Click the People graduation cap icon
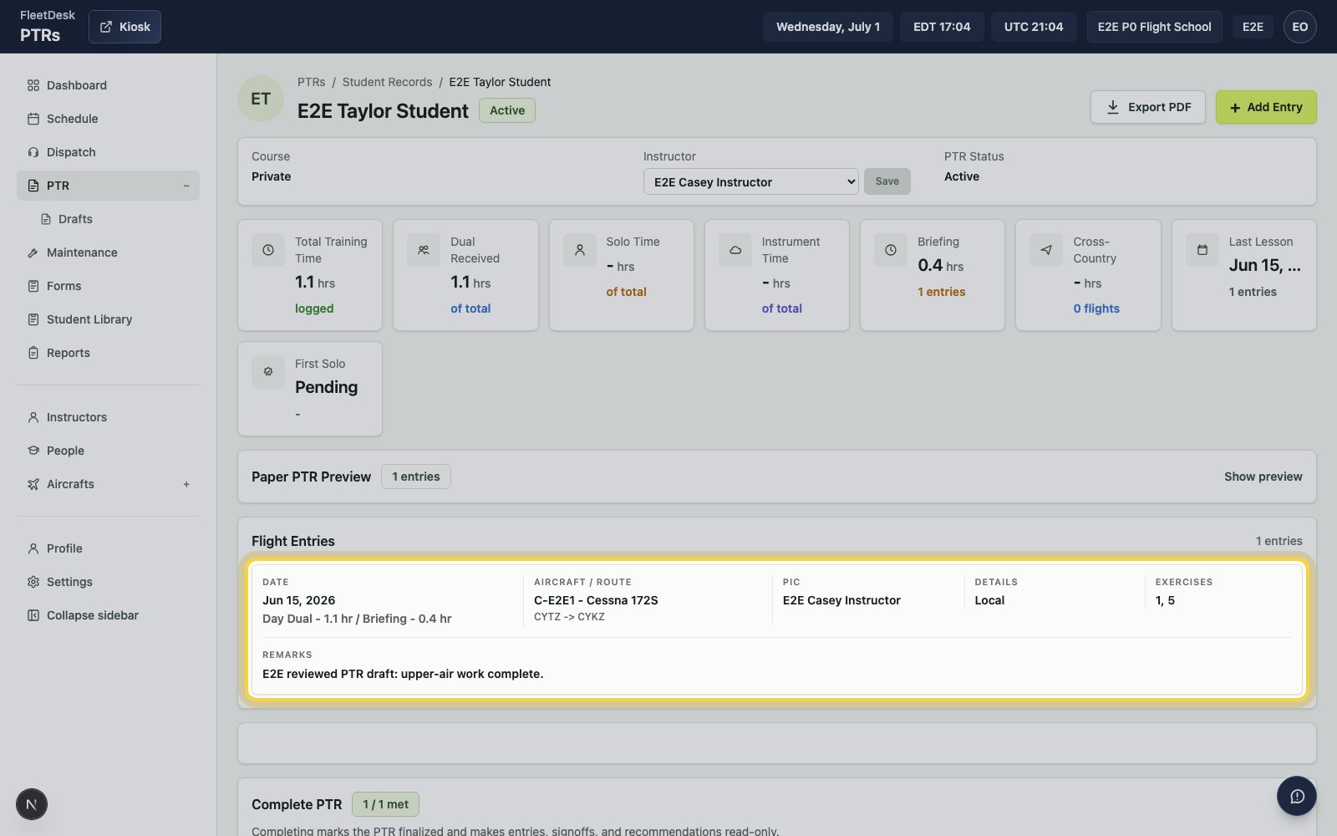This screenshot has width=1337, height=836. [x=33, y=451]
